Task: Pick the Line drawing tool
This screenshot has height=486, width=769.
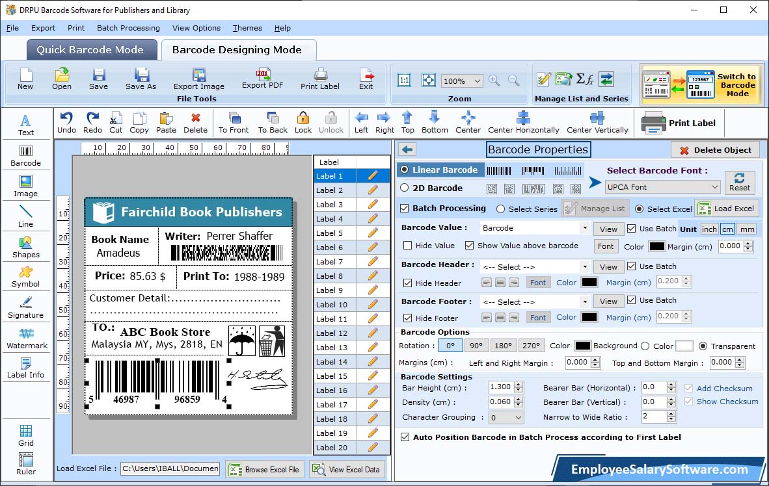Action: click(x=25, y=216)
